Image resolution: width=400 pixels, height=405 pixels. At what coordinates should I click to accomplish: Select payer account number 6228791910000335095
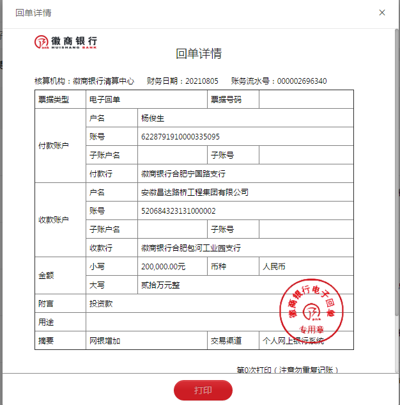coord(180,137)
